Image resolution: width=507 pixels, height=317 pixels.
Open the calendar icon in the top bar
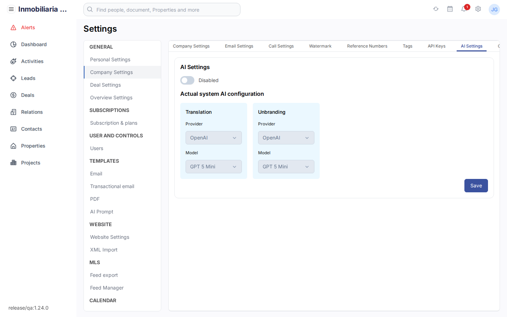(x=450, y=9)
